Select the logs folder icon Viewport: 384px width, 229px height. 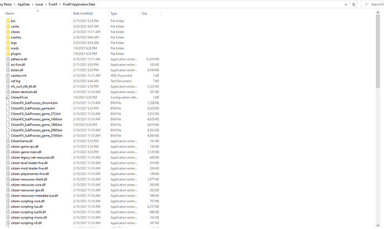coord(8,43)
